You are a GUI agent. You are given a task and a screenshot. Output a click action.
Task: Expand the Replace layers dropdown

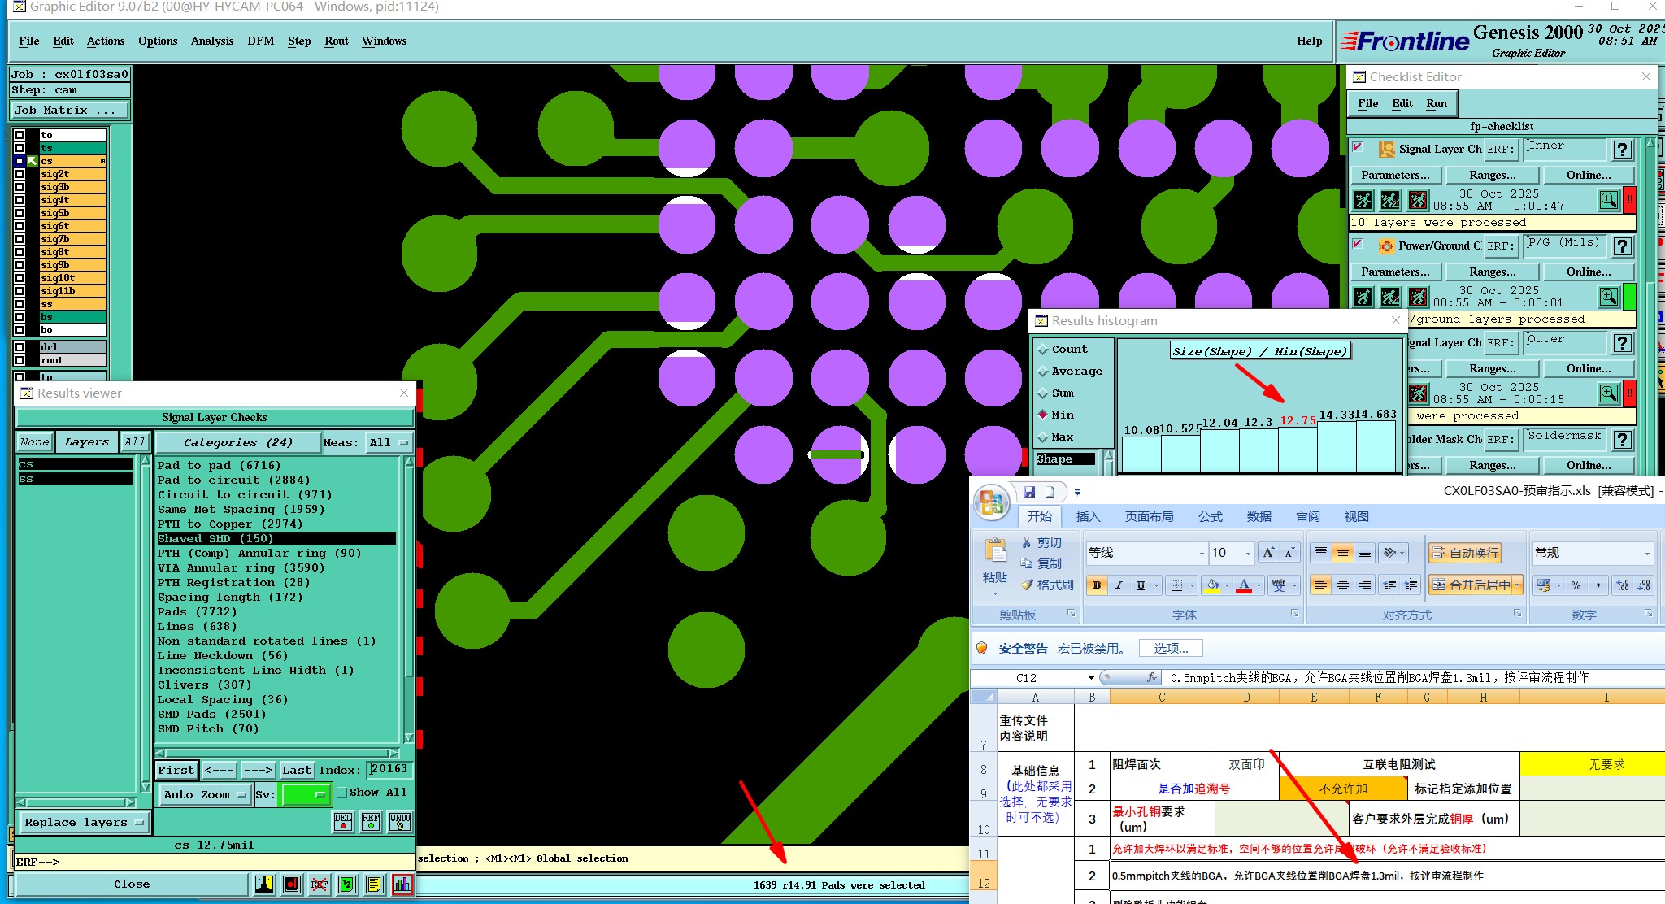pyautogui.click(x=83, y=823)
